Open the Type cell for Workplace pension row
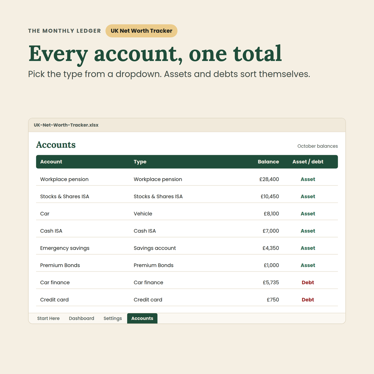 tap(158, 179)
